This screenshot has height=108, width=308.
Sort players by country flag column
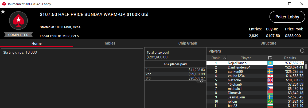[270, 58]
